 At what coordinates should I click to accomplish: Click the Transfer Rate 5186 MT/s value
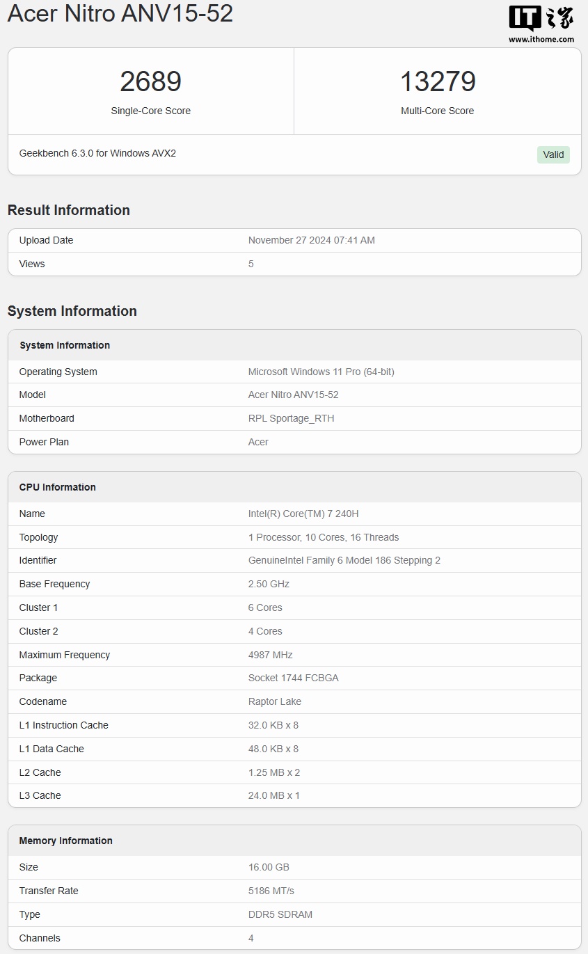pos(271,891)
